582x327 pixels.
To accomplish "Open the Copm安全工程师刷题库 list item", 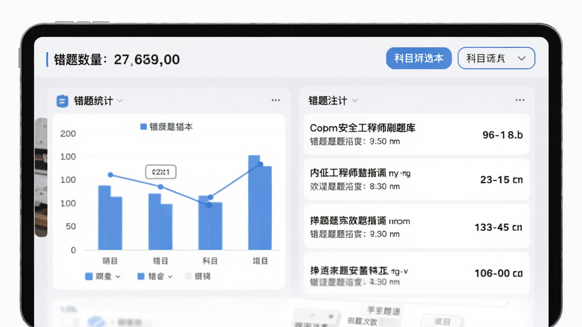I will click(x=417, y=134).
